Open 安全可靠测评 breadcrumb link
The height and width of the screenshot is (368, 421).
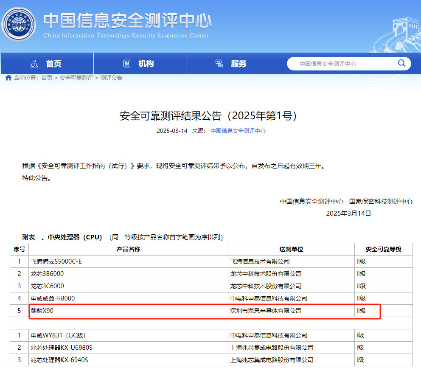click(x=76, y=78)
